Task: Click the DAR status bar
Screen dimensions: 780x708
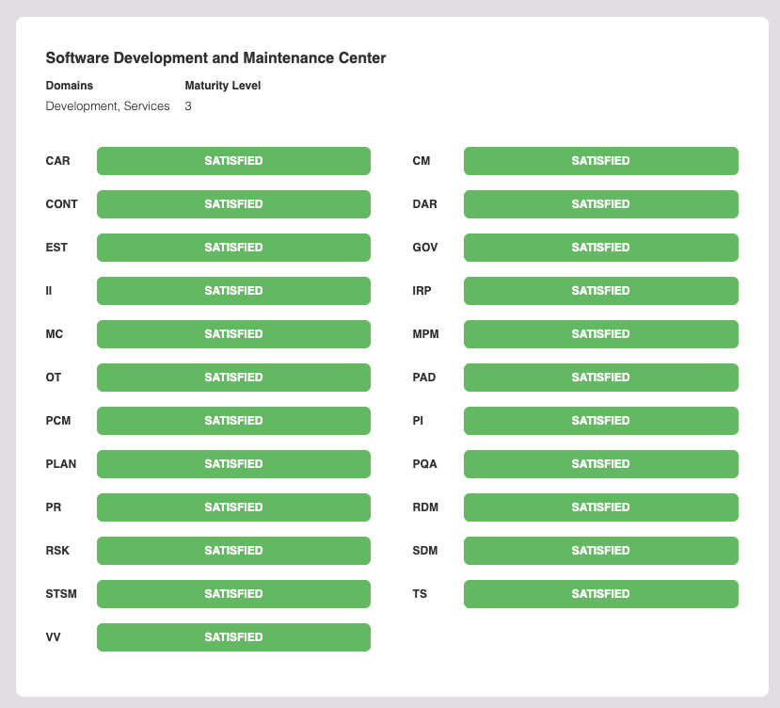Action: 600,204
